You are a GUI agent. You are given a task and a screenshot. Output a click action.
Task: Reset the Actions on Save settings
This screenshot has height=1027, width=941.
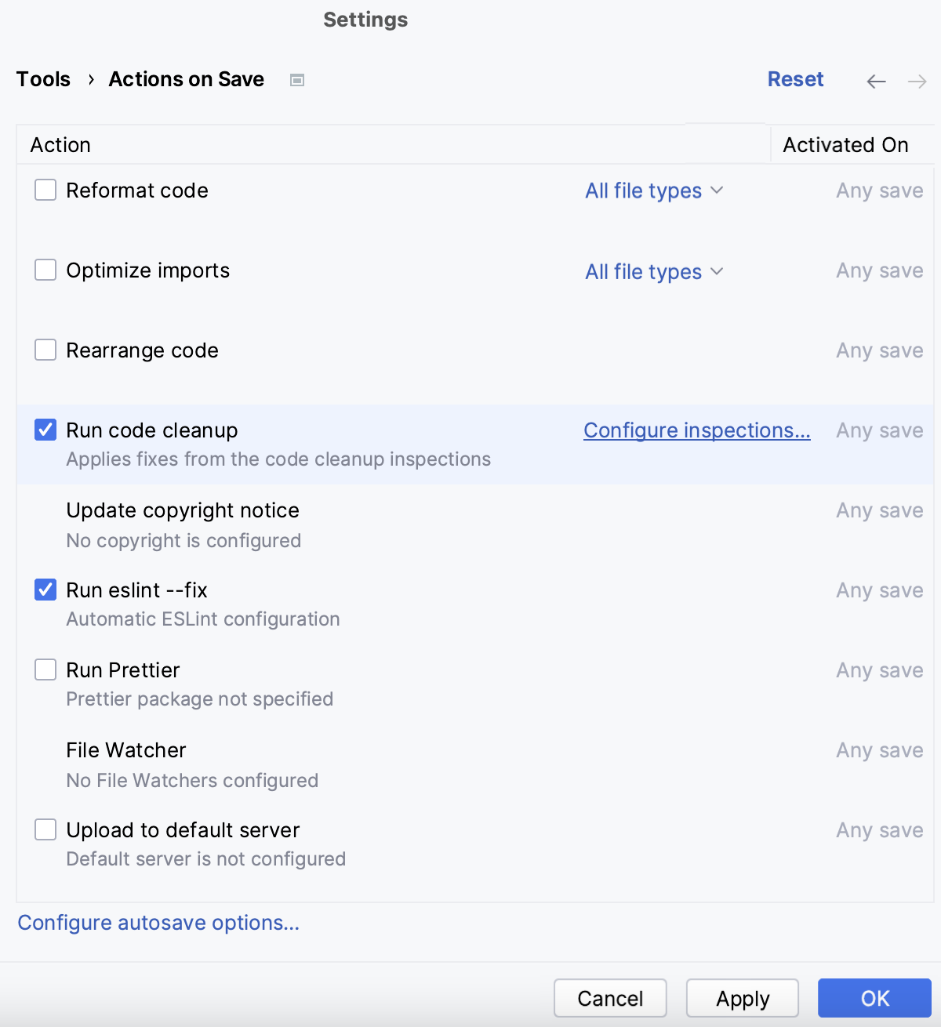(x=795, y=78)
